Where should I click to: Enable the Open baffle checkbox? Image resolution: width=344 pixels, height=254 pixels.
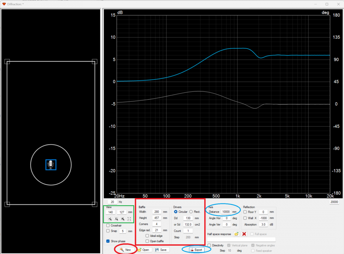148,241
